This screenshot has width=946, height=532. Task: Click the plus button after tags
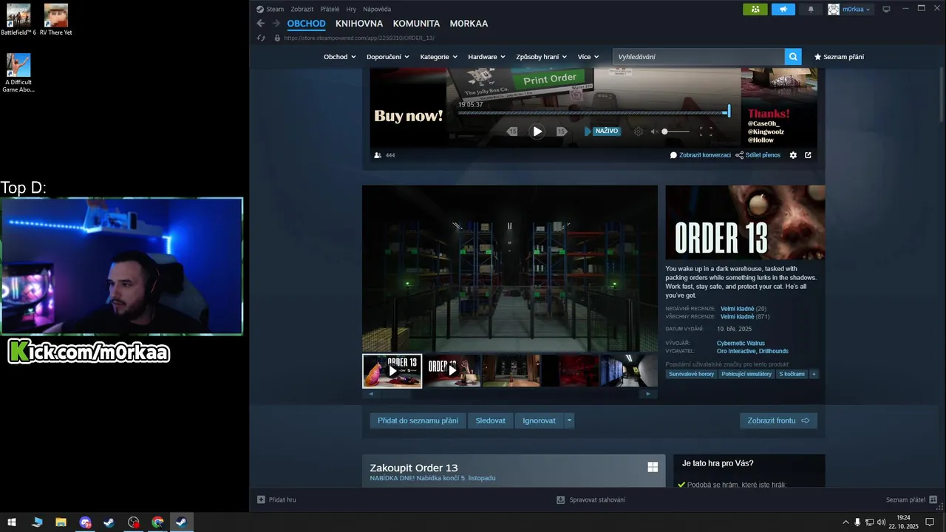pos(814,374)
